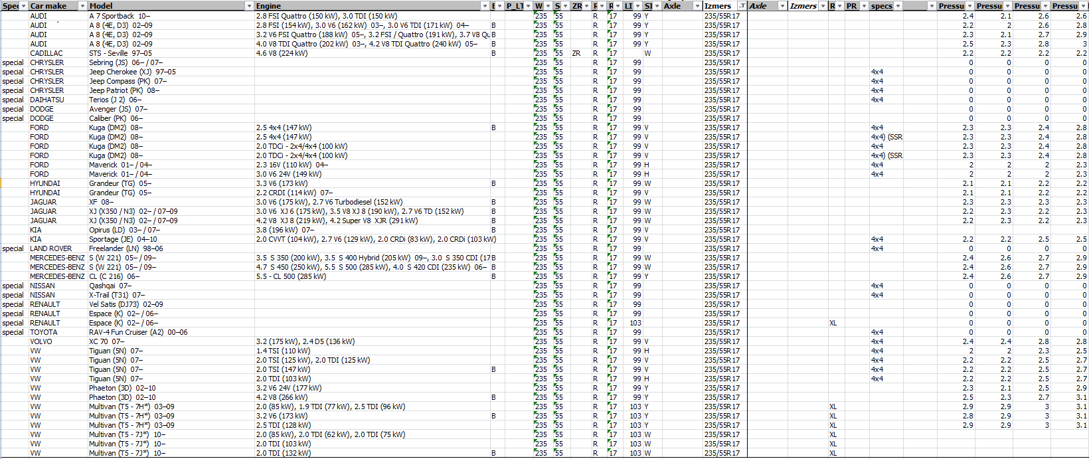Open the SI column filter dropdown
Image resolution: width=1089 pixels, height=459 pixels.
[x=657, y=6]
